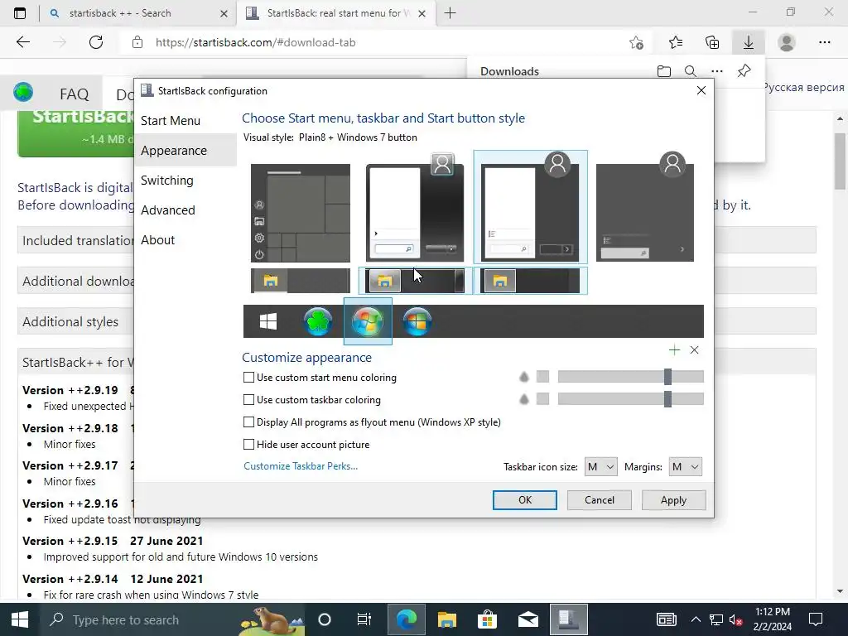Click the taskbar coloring droplet icon
Image resolution: width=848 pixels, height=636 pixels.
(523, 399)
